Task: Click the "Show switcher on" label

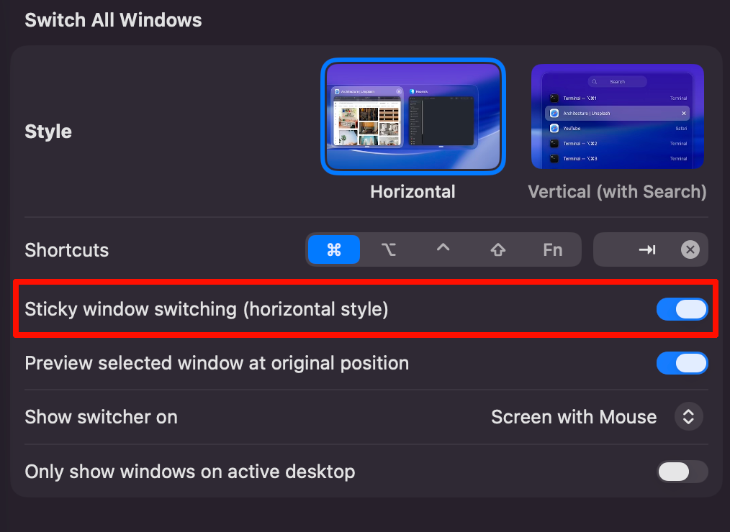Action: [x=101, y=417]
